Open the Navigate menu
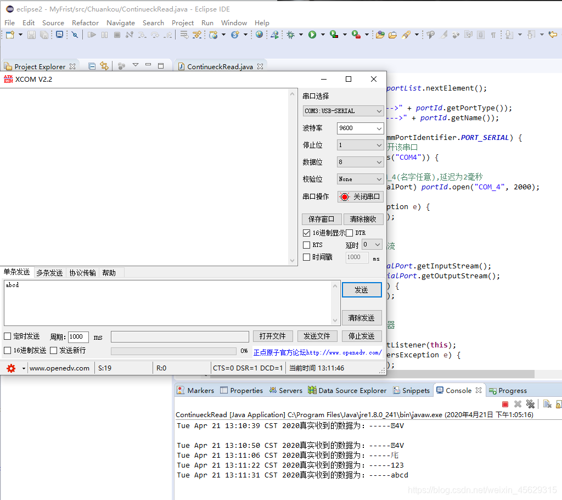562x500 pixels. point(120,23)
